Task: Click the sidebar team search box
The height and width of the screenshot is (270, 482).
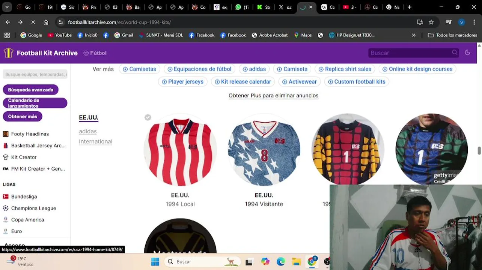Action: (x=35, y=74)
